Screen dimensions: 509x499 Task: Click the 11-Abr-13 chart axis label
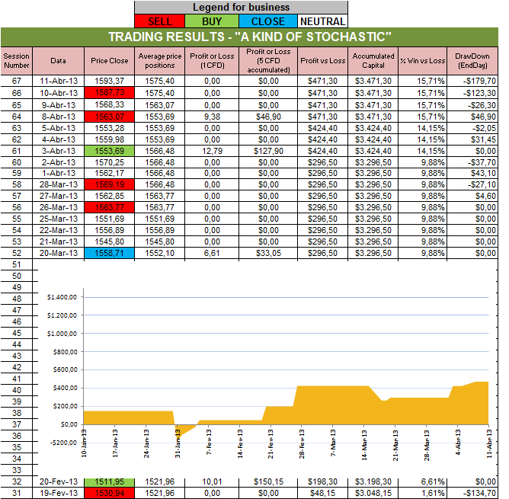[x=489, y=443]
